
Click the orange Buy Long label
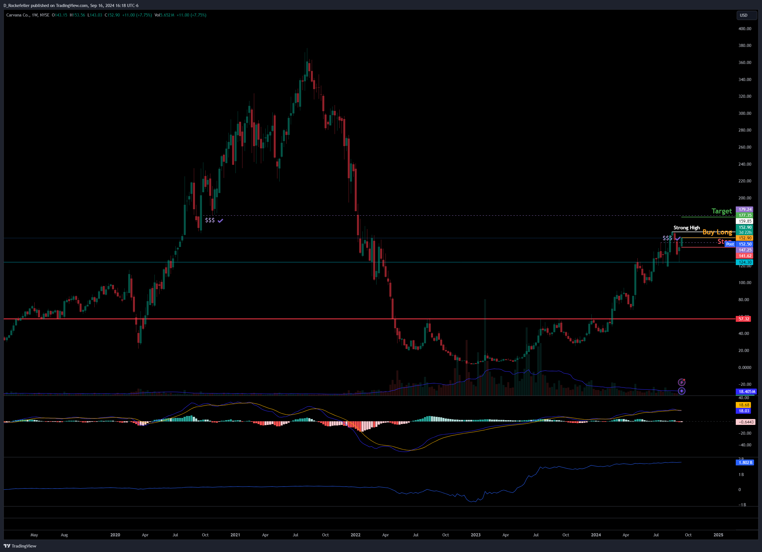pyautogui.click(x=717, y=232)
